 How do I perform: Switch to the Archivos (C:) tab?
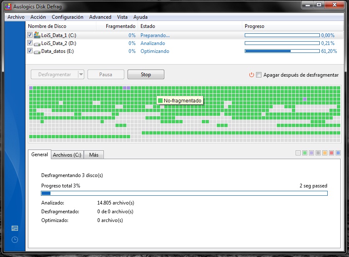67,155
